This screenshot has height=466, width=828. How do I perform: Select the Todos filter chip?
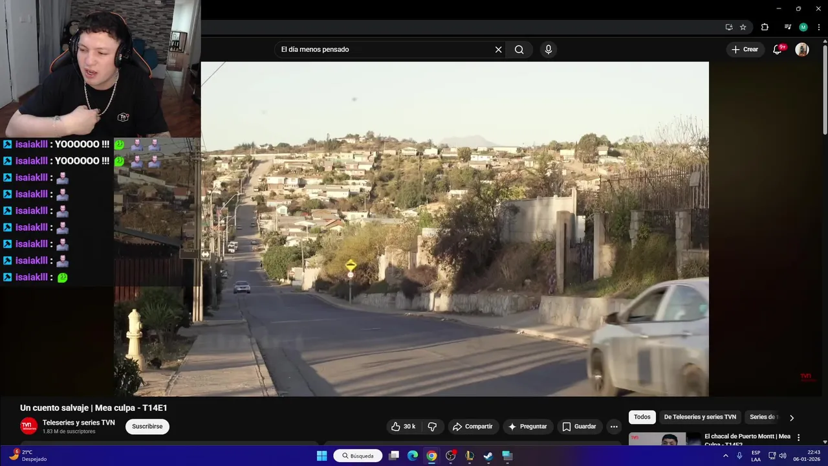tap(642, 417)
